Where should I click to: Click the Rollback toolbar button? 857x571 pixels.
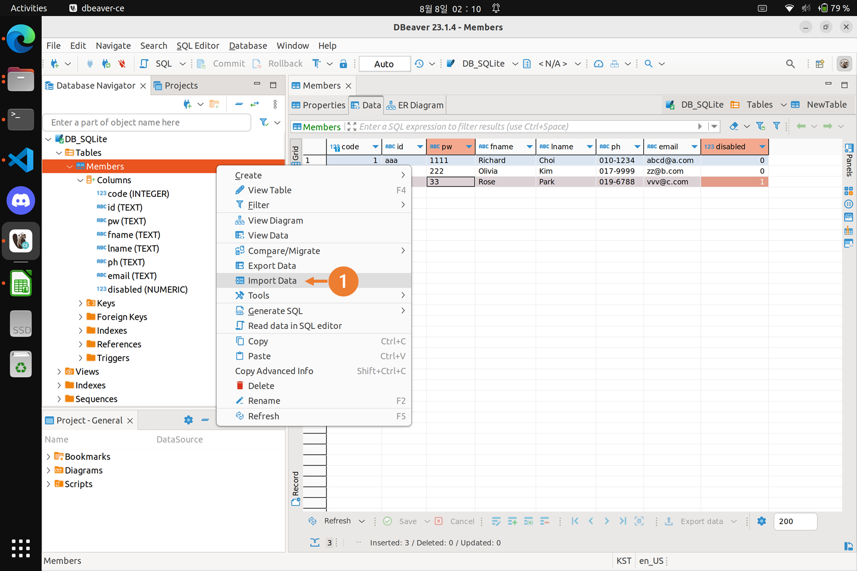pos(278,63)
